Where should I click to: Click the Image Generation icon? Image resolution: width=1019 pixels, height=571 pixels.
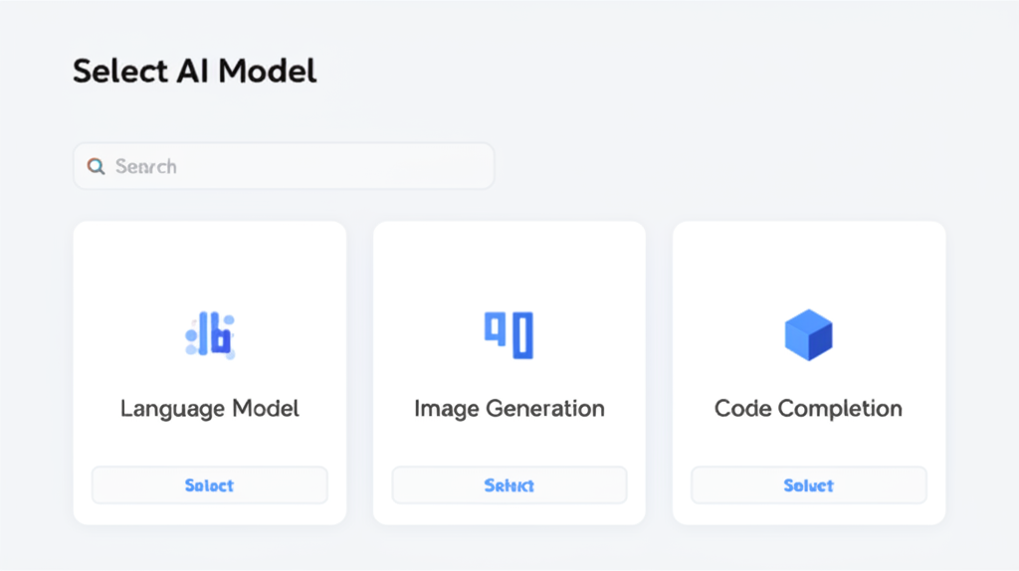(509, 334)
